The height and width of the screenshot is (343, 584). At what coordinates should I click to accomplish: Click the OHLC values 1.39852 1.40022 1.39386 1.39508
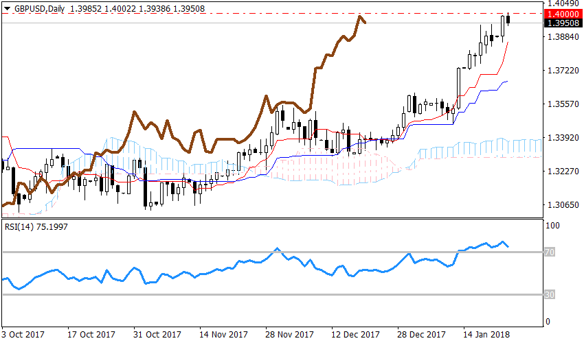pos(137,9)
